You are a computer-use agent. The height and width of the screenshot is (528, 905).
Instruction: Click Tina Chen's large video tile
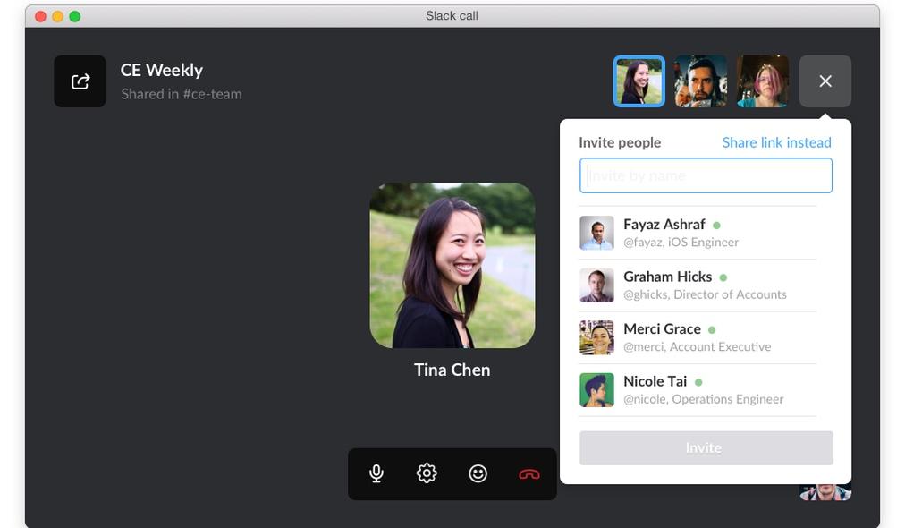point(452,265)
